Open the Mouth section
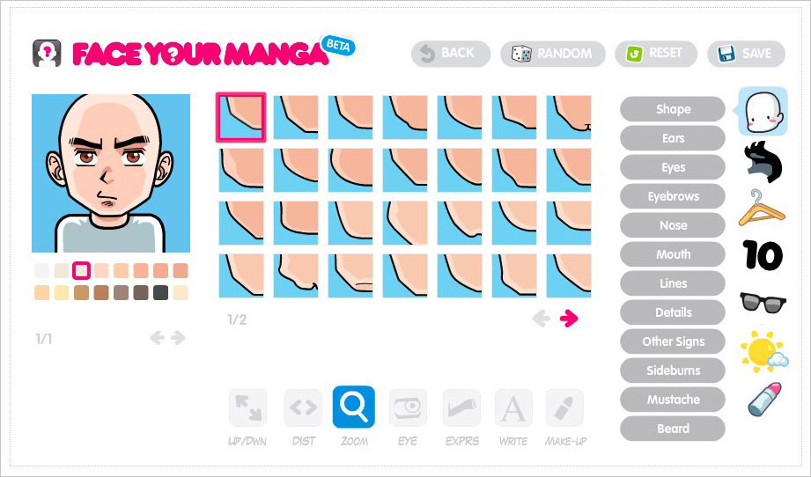811x477 pixels. [x=673, y=254]
